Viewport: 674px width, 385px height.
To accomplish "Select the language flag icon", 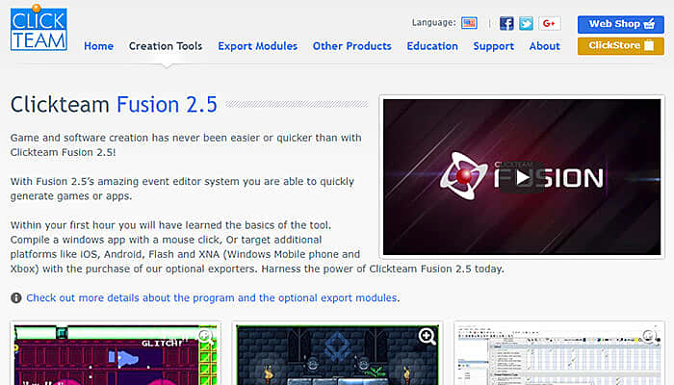I will (469, 23).
